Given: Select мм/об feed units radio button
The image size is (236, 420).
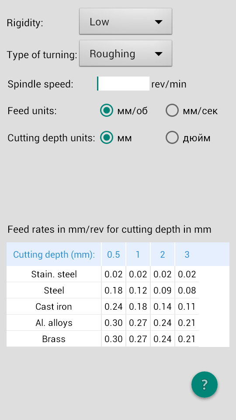Looking at the screenshot, I should click(x=124, y=111).
